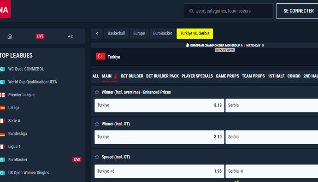Open the home icon in sidebar
318x182 pixels.
coord(10,36)
